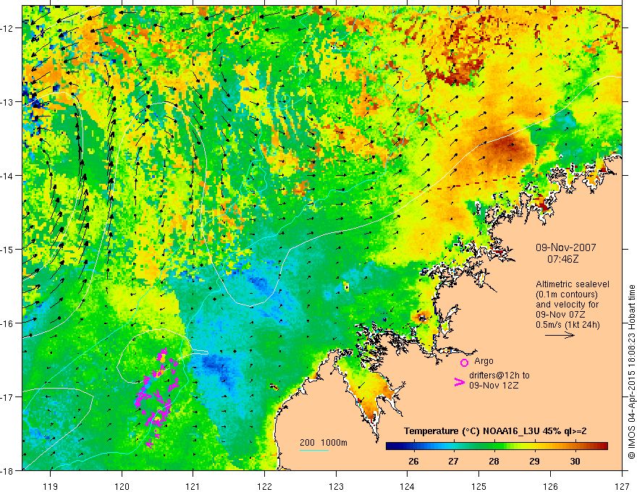
Task: Click the magenta Argo circle legend symbol
Action: coord(464,362)
